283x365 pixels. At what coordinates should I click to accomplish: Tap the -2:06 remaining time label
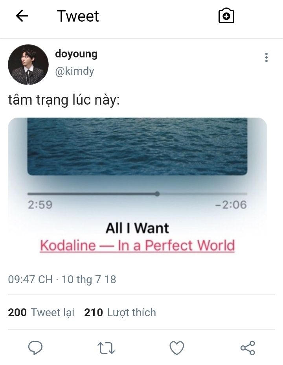[231, 205]
